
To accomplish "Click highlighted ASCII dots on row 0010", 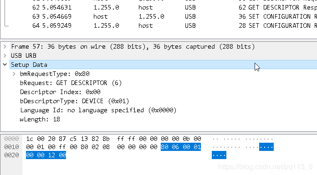I will pos(266,147).
